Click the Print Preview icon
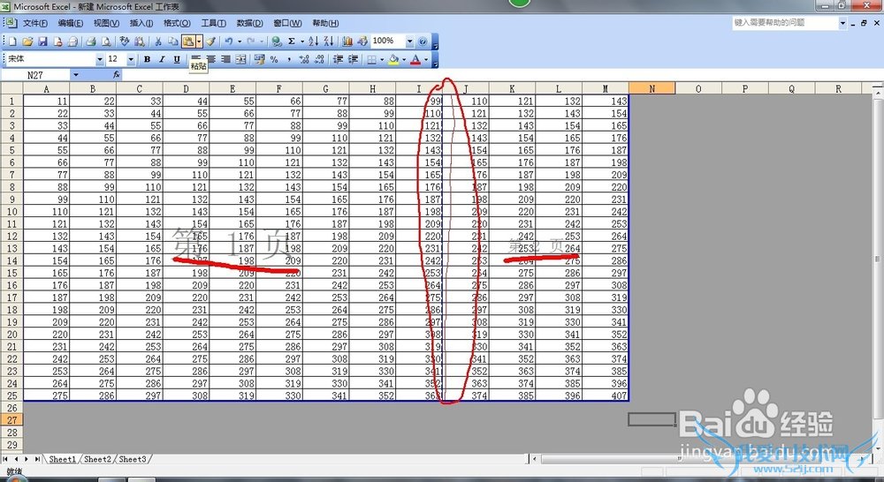Viewport: 884px width, 482px height. tap(104, 41)
